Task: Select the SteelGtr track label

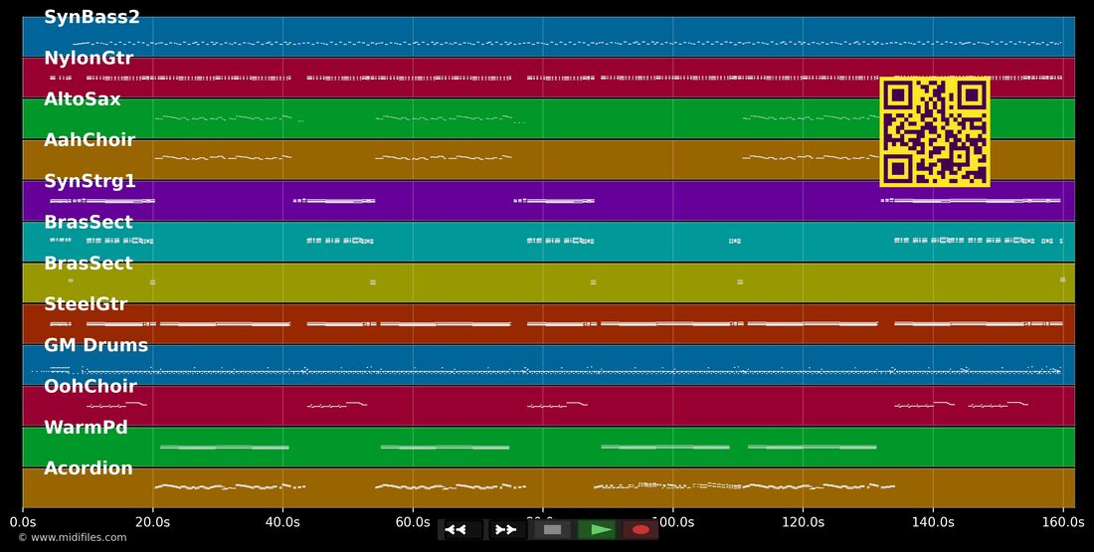Action: [x=86, y=304]
